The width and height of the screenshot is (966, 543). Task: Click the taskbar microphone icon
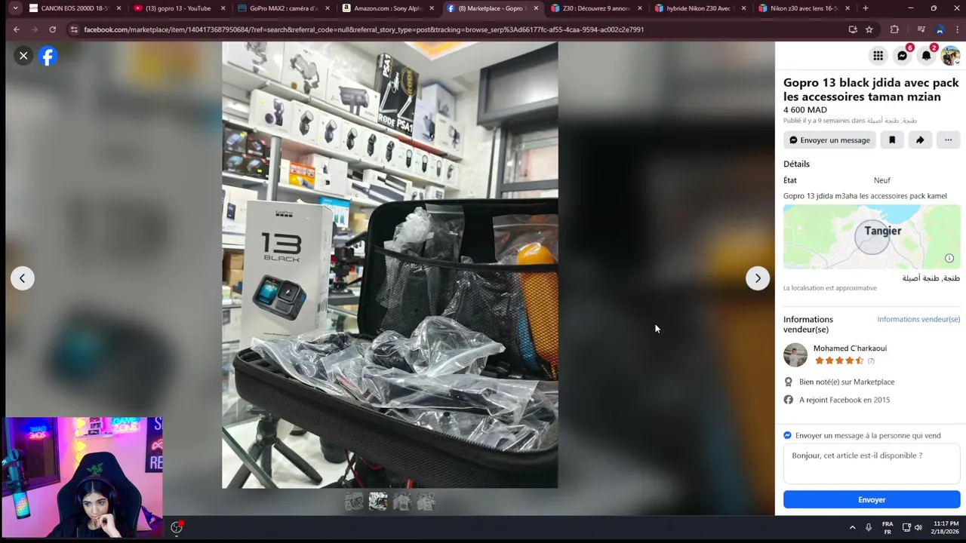coord(869,527)
